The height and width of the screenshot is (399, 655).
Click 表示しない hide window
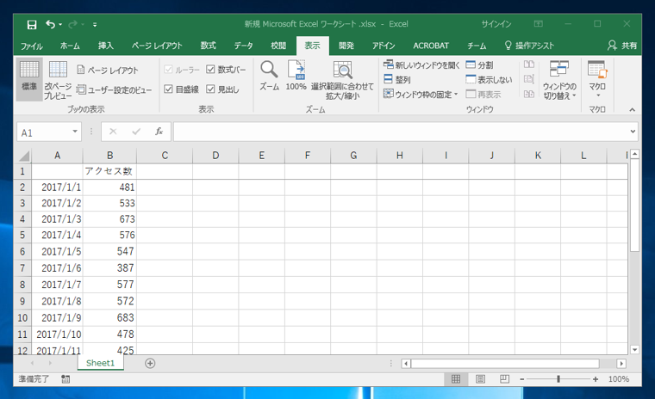click(x=489, y=79)
